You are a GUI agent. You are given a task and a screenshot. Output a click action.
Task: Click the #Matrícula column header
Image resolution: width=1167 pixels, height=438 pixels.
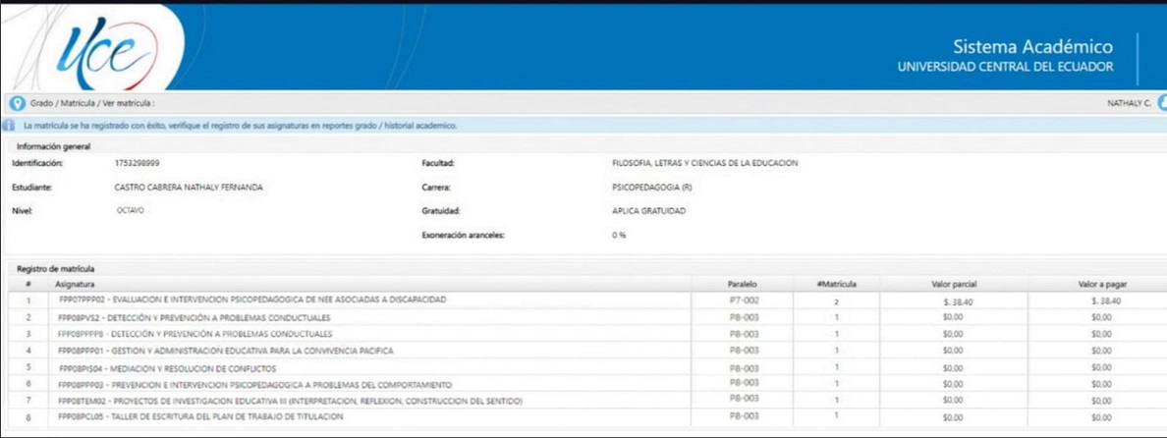click(x=836, y=284)
